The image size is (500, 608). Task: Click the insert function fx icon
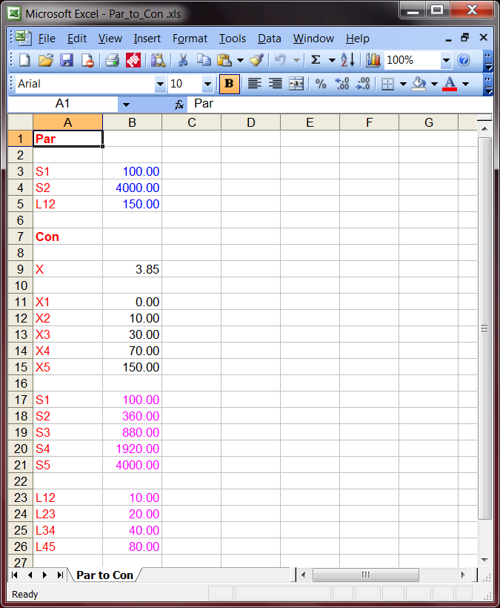click(179, 105)
